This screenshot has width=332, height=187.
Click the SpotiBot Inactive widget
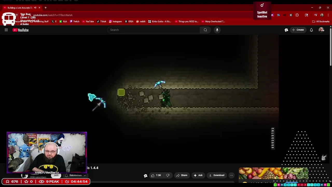point(262,11)
